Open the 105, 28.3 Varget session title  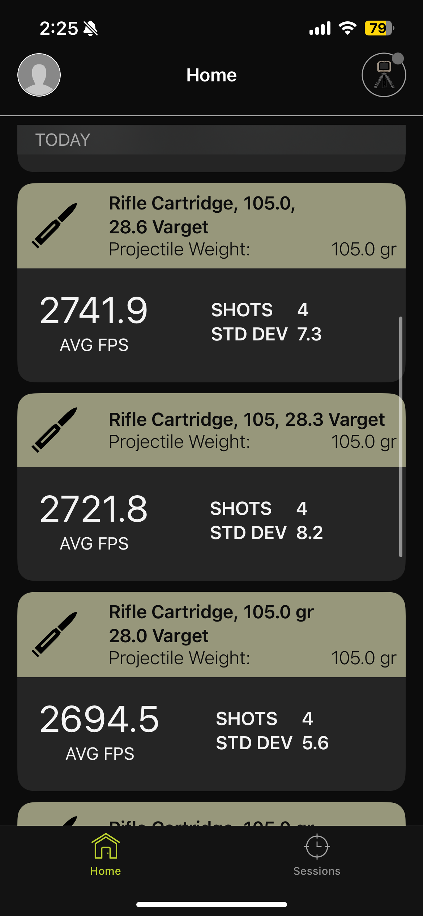click(247, 420)
